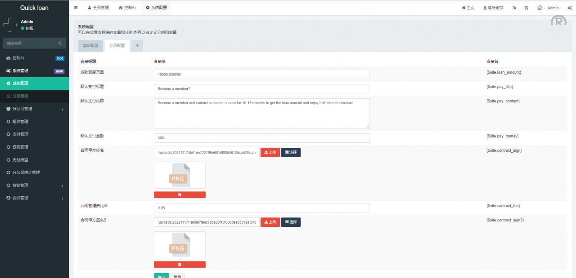Click the 贷款额度范围 input field
The image size is (576, 278).
pyautogui.click(x=261, y=74)
